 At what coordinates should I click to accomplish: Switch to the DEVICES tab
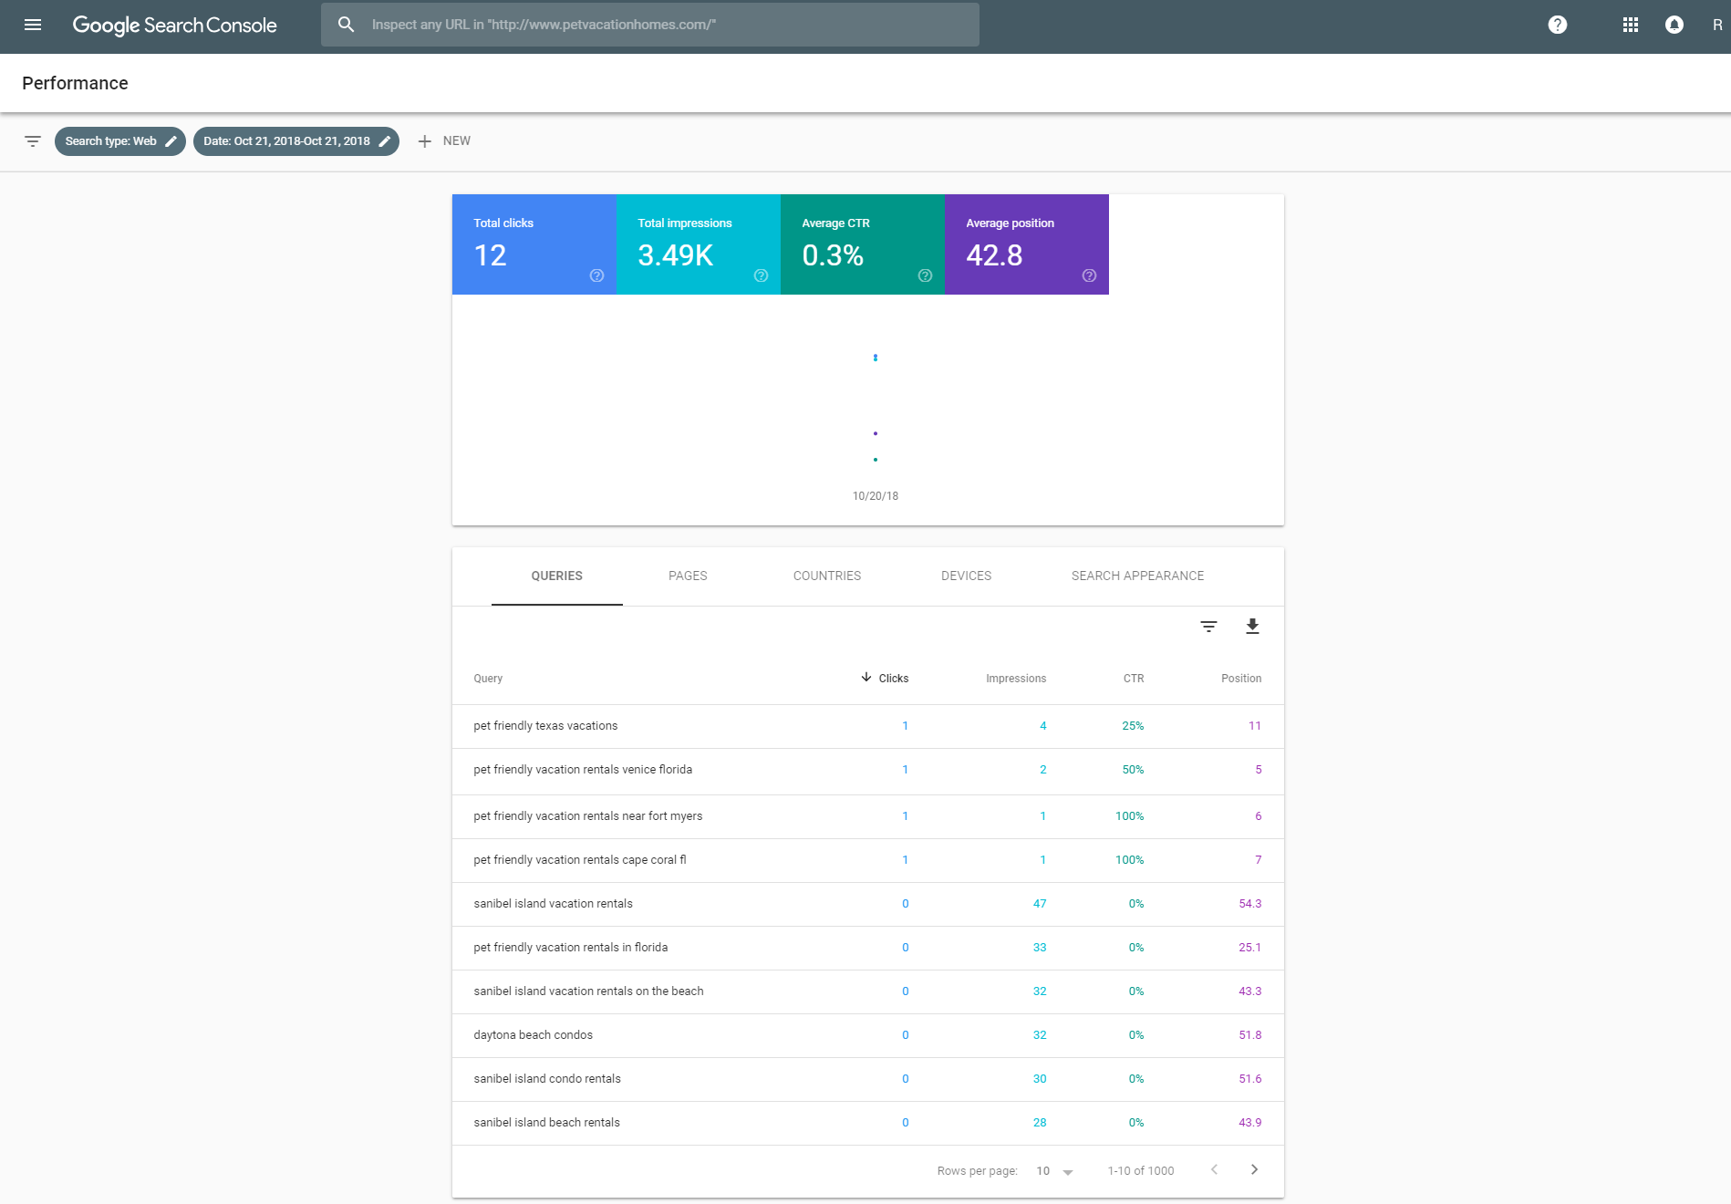967,576
